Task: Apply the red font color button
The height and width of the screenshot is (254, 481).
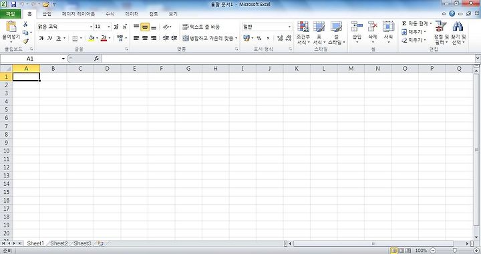Action: tap(104, 38)
